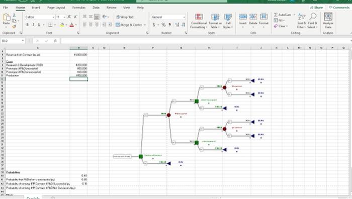Image resolution: width=352 pixels, height=199 pixels.
Task: Open Find & Select menu
Action: (x=312, y=21)
